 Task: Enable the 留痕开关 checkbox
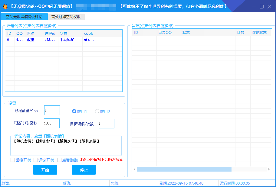point(13,160)
